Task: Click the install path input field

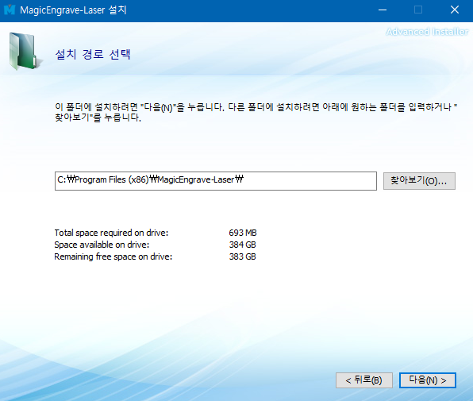Action: point(216,181)
